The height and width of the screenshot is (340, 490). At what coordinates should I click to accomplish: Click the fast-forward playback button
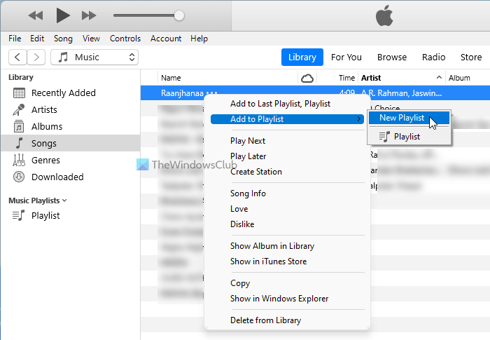pyautogui.click(x=89, y=15)
